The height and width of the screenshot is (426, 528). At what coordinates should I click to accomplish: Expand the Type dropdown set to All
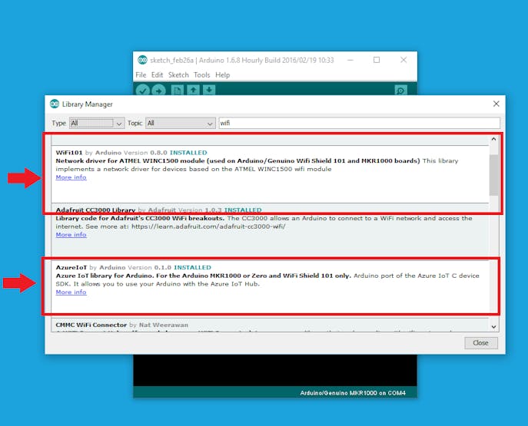coord(97,123)
